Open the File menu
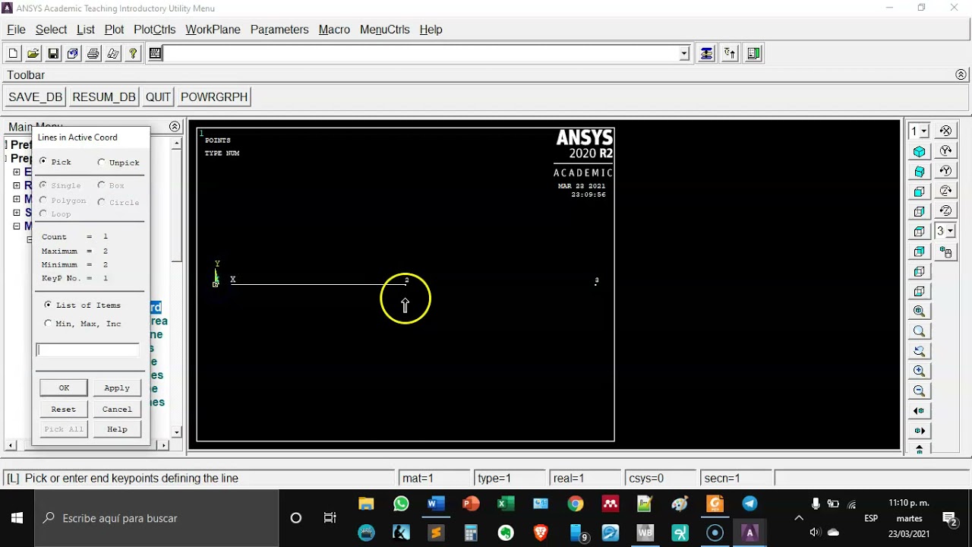 click(16, 30)
